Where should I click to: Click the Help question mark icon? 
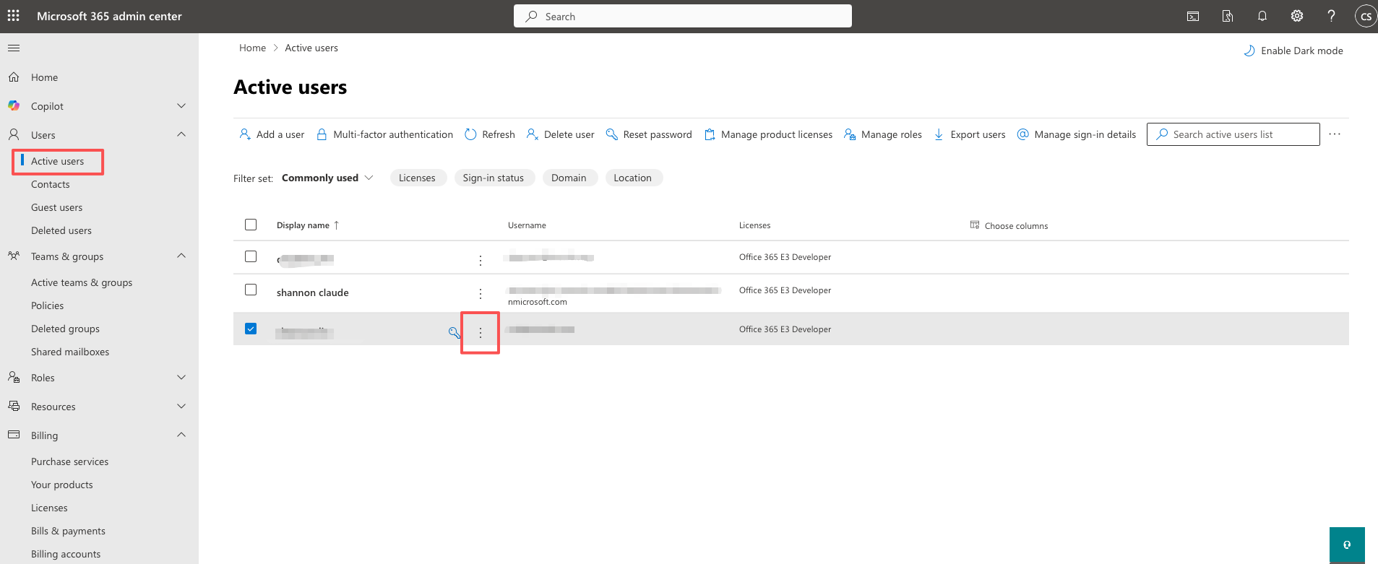[1331, 16]
